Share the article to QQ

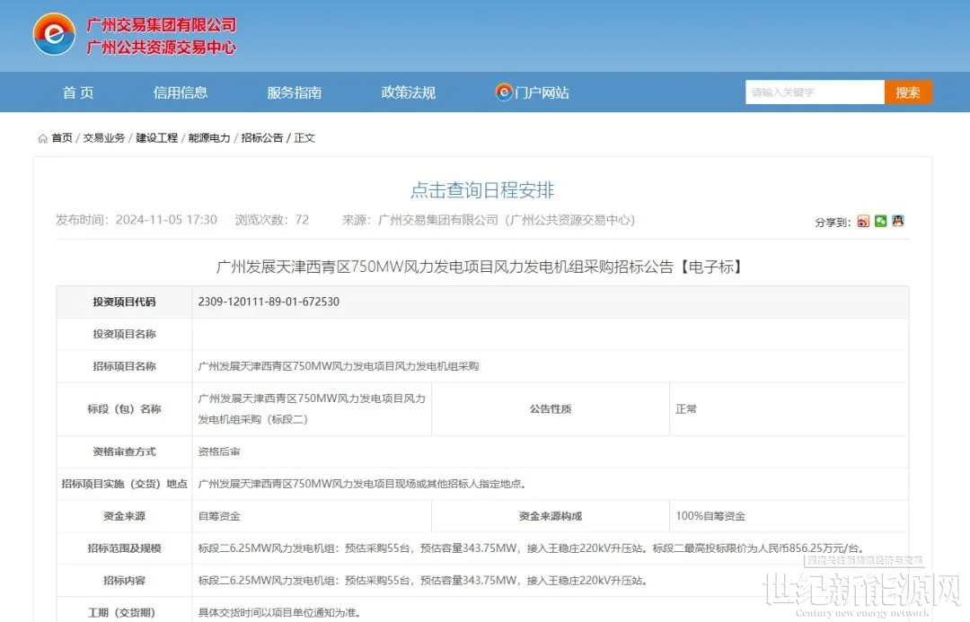coord(897,221)
